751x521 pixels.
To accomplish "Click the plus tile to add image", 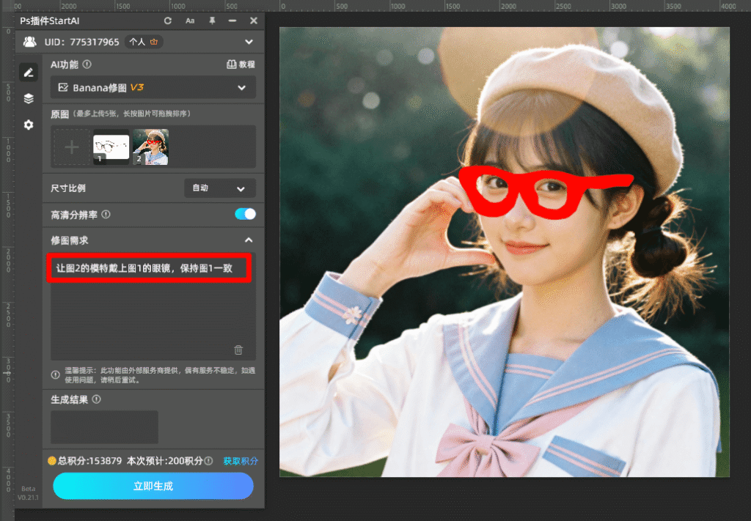I will [x=72, y=147].
